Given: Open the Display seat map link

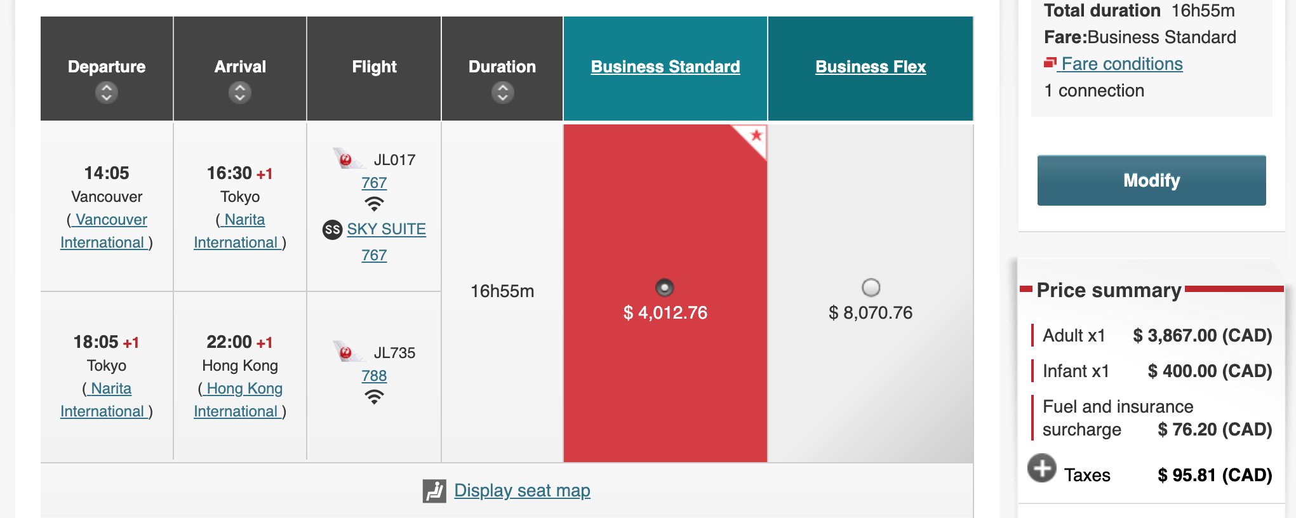Looking at the screenshot, I should pyautogui.click(x=522, y=491).
